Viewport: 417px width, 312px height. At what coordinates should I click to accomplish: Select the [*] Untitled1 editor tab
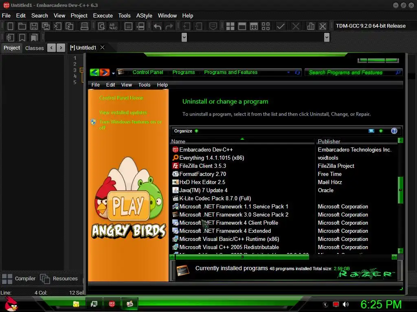coord(83,48)
